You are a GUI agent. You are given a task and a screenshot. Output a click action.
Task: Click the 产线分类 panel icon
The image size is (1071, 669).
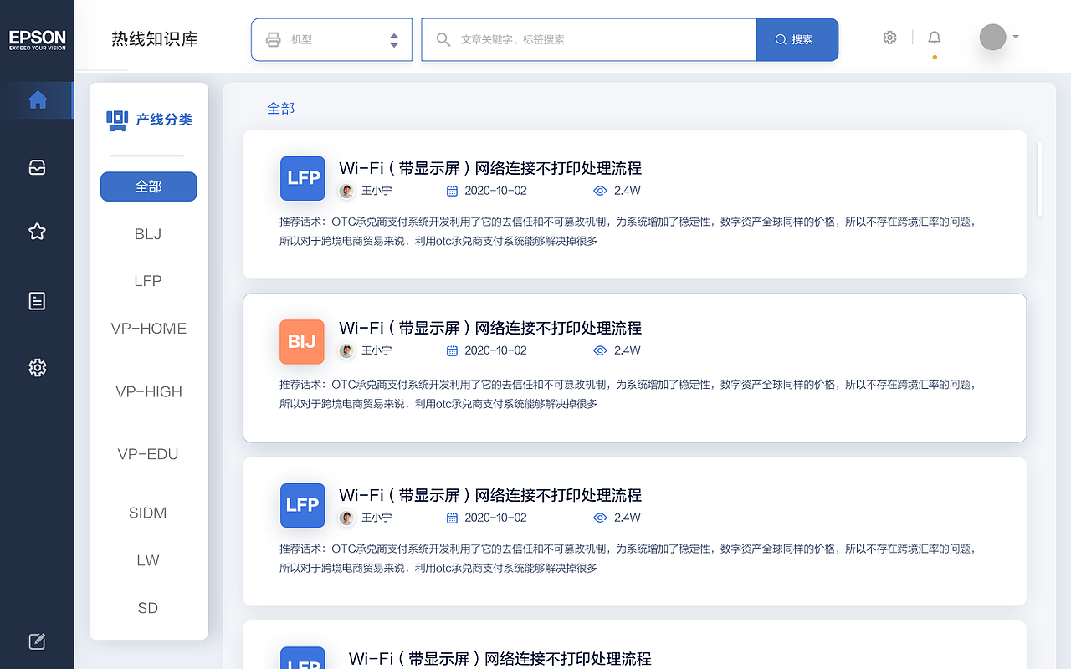tap(117, 120)
